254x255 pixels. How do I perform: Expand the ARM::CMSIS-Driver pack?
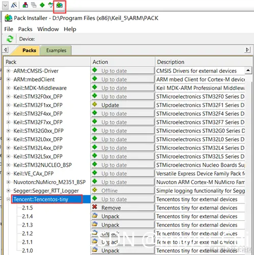coord(8,71)
